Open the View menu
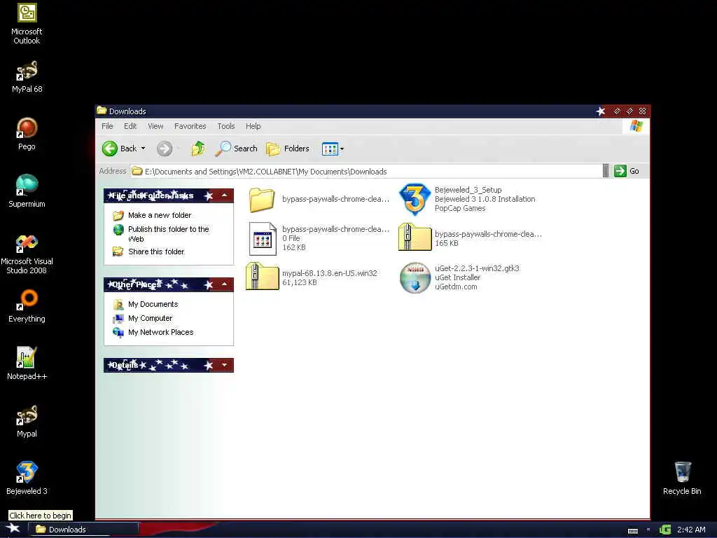This screenshot has height=538, width=717. coord(155,126)
